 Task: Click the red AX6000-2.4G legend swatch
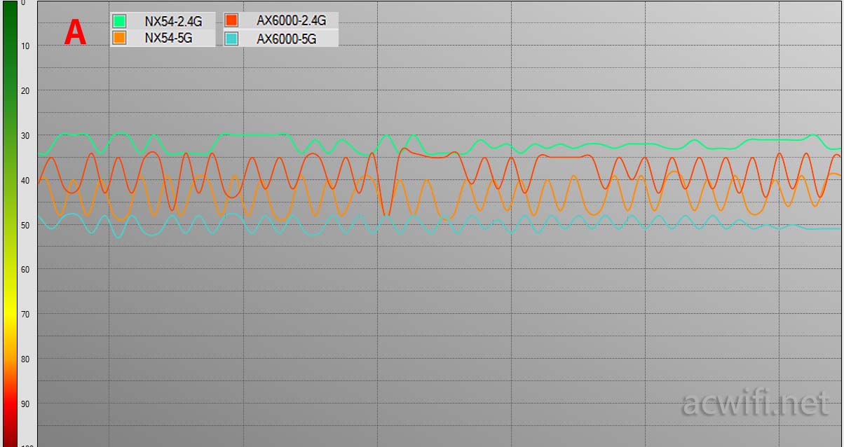231,21
